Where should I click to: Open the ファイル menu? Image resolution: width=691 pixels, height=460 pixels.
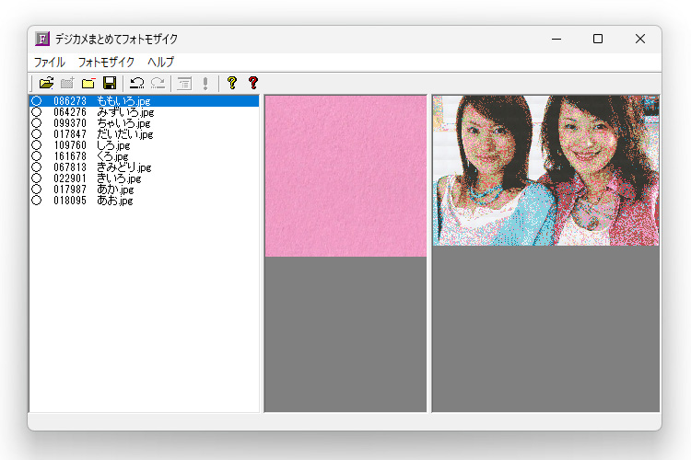[x=49, y=63]
